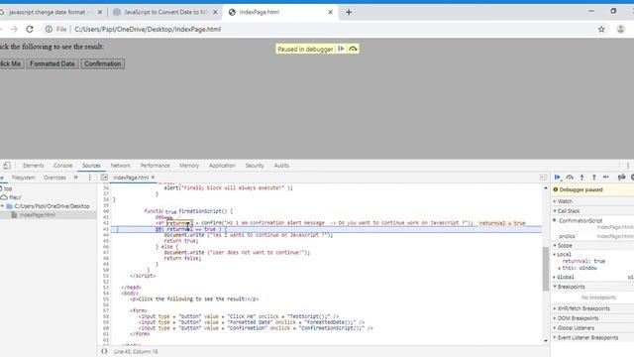
Task: Step out of current function
Action: coord(594,178)
